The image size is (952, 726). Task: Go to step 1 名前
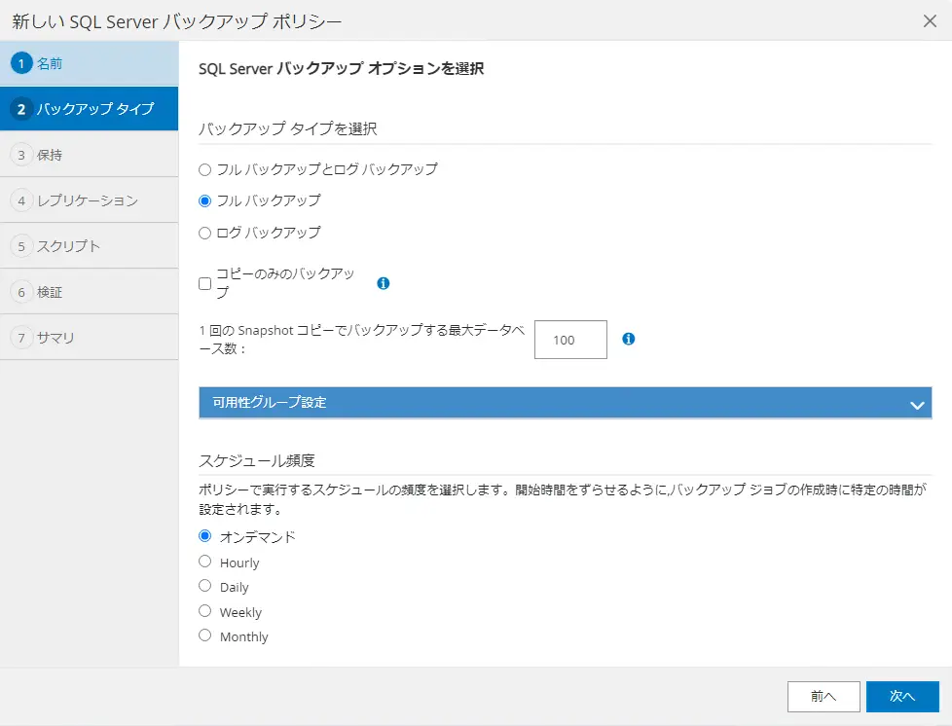point(90,63)
